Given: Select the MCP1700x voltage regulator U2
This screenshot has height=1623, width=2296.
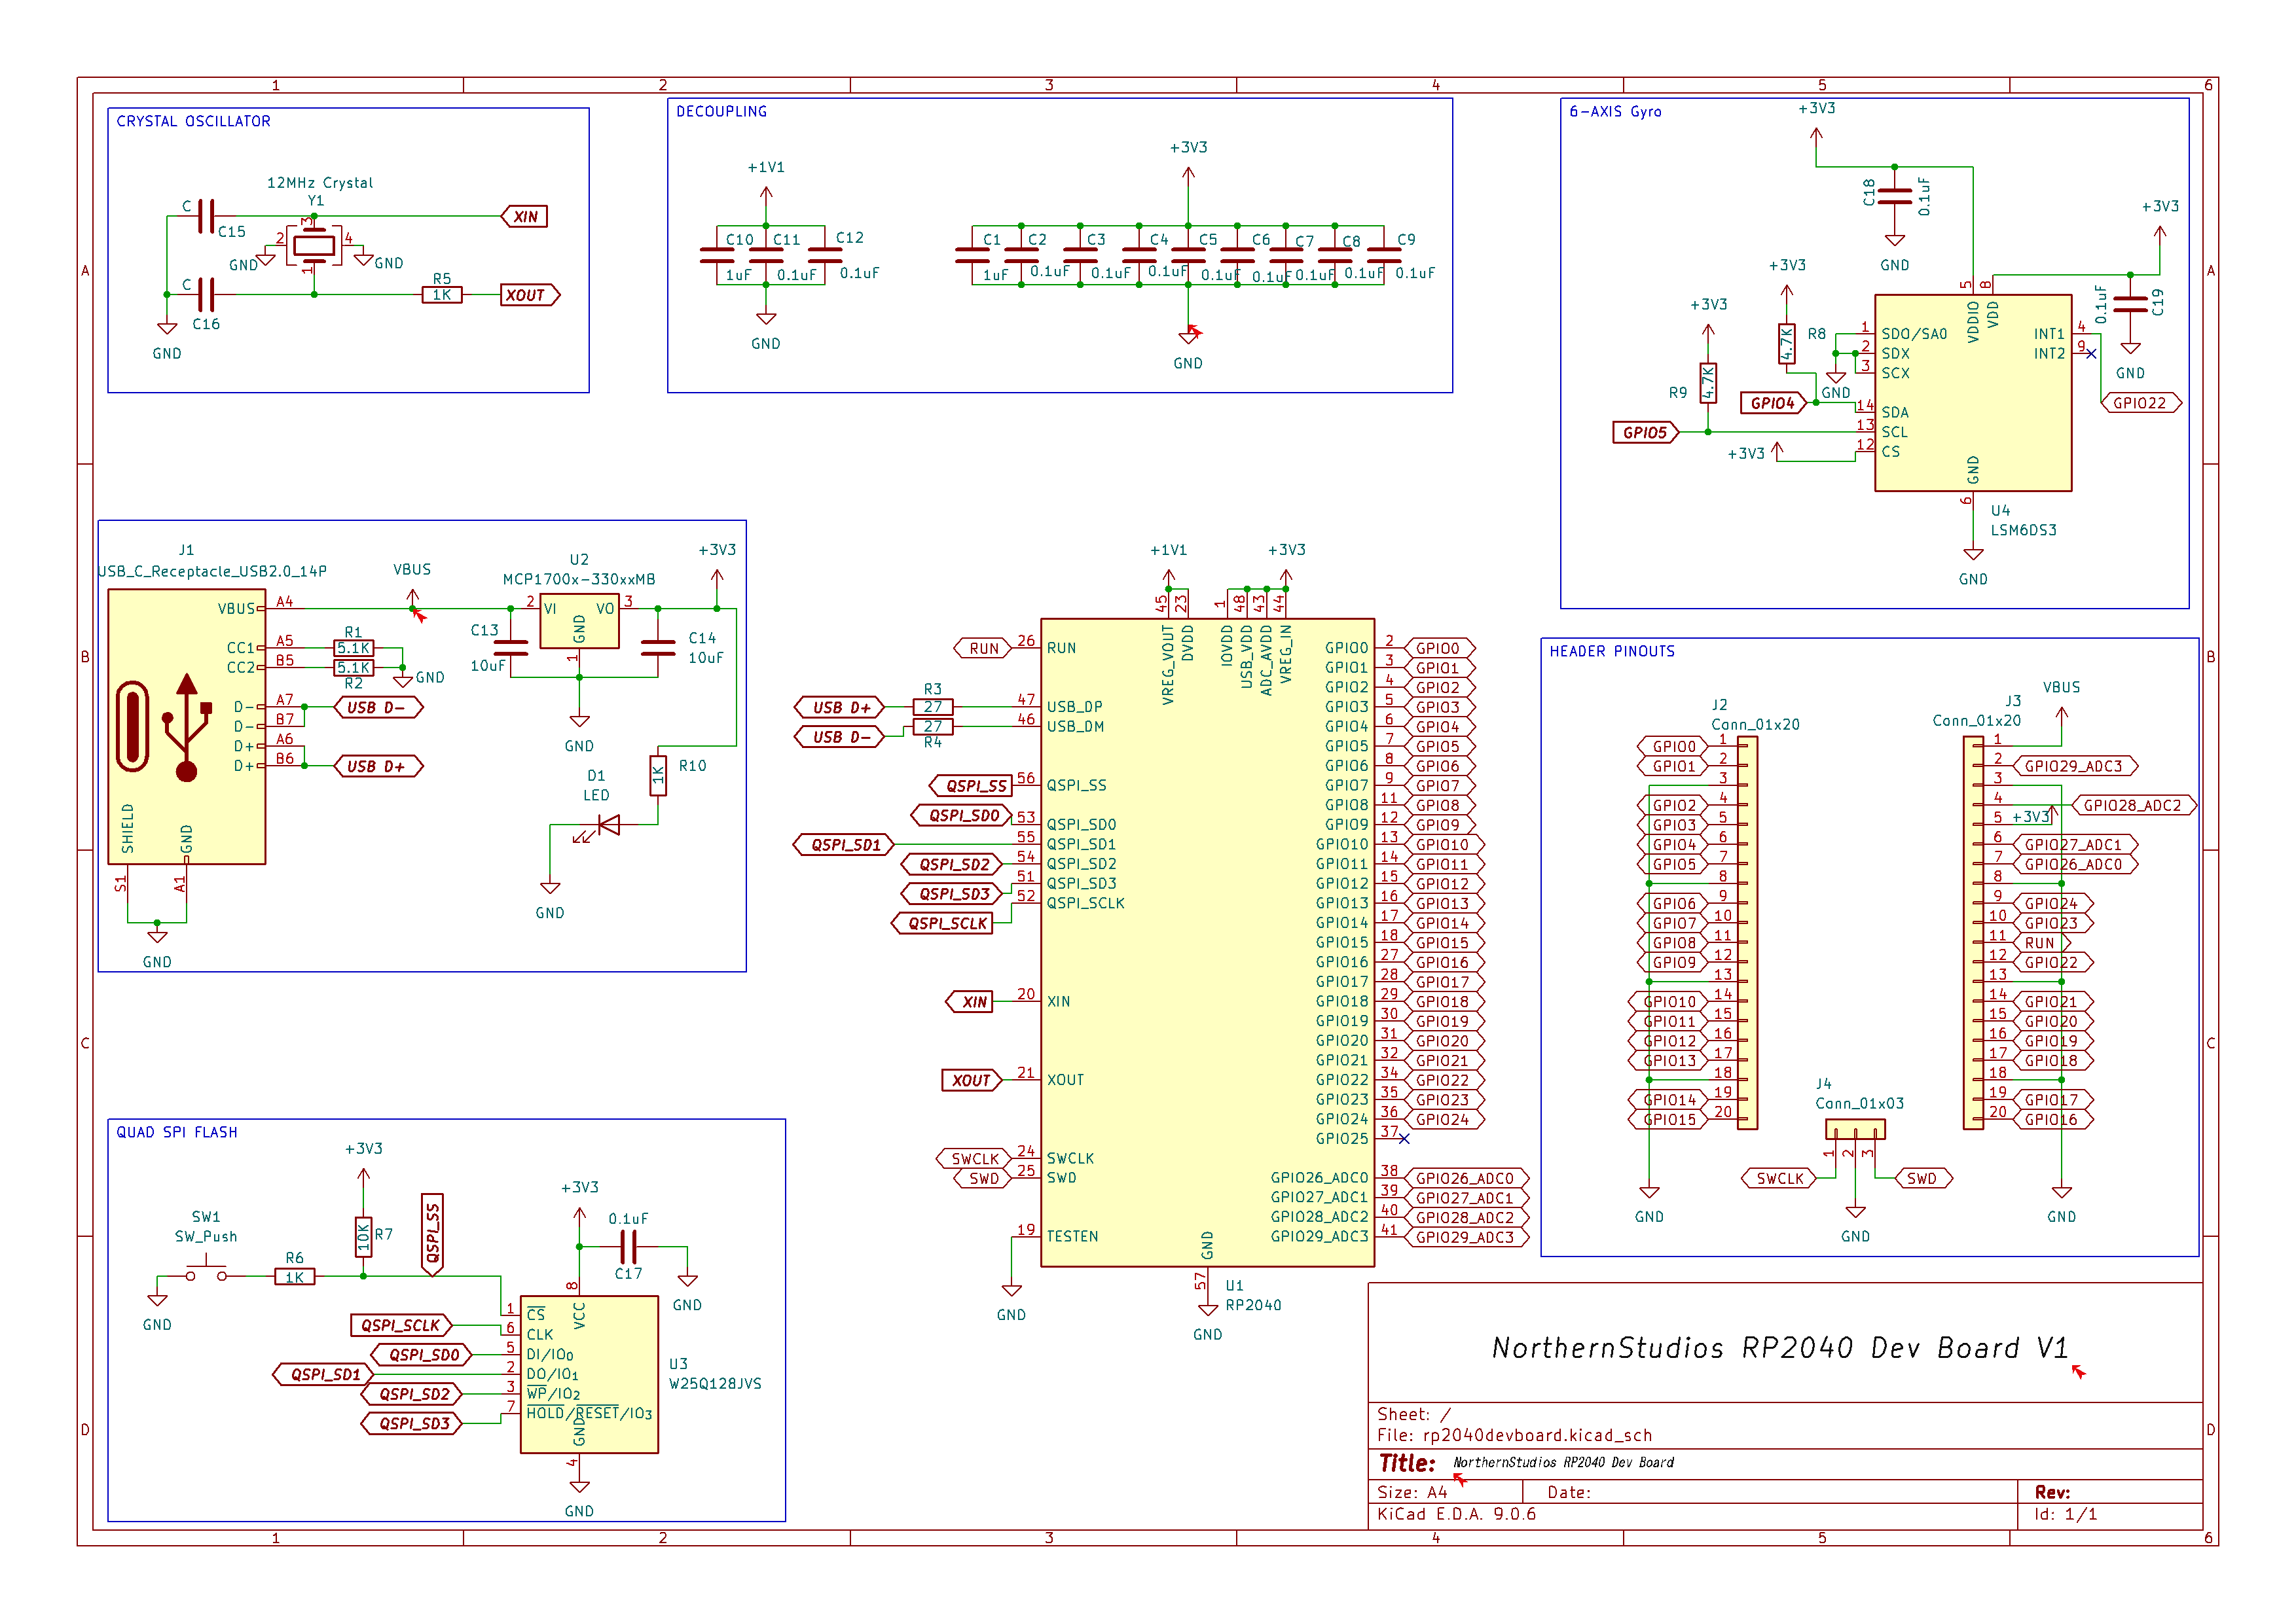Looking at the screenshot, I should coord(580,620).
